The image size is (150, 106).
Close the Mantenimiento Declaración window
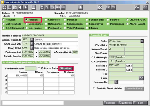147,2
